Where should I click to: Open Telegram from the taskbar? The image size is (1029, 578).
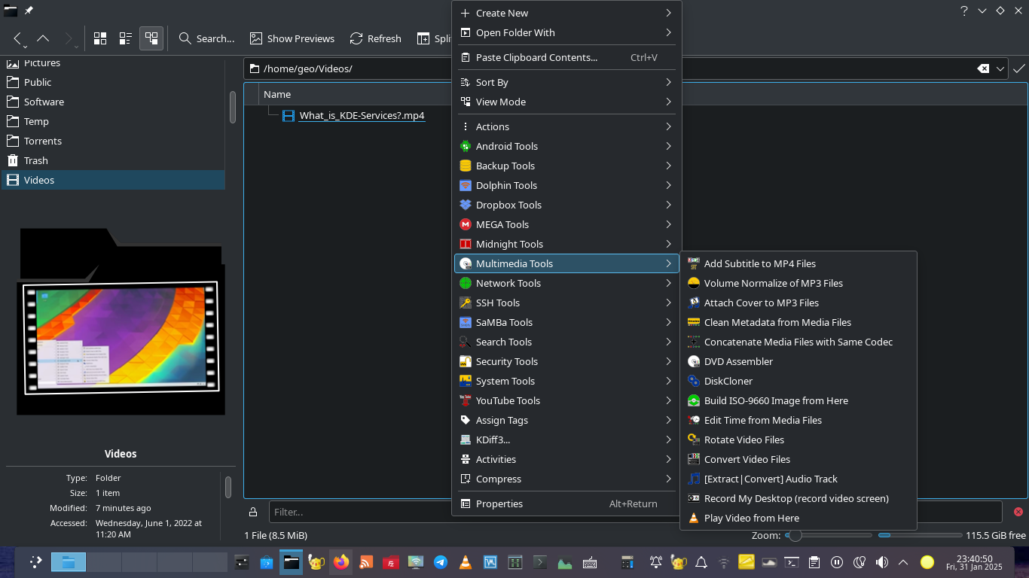(441, 562)
